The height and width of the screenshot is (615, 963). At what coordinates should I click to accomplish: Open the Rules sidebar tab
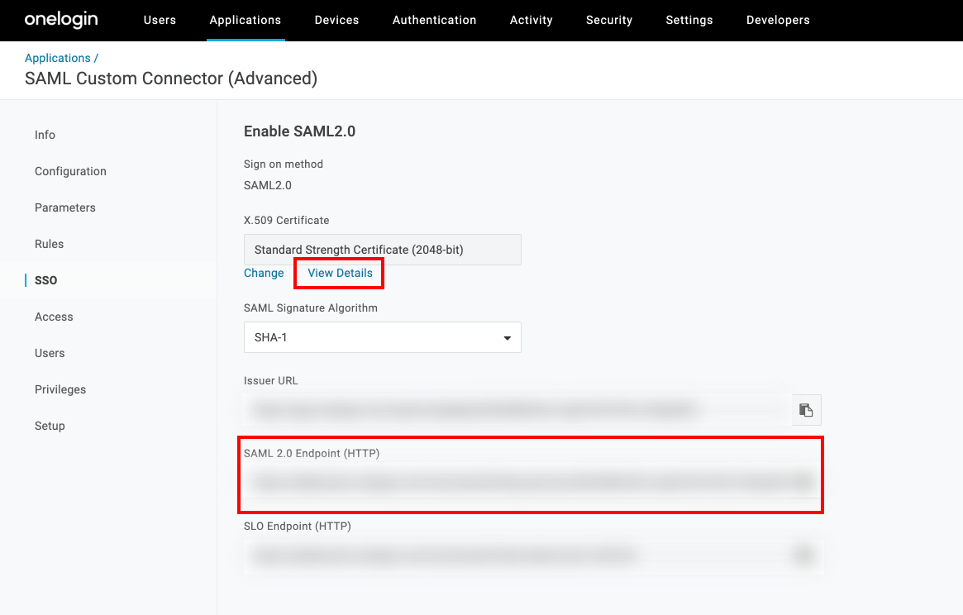tap(50, 244)
